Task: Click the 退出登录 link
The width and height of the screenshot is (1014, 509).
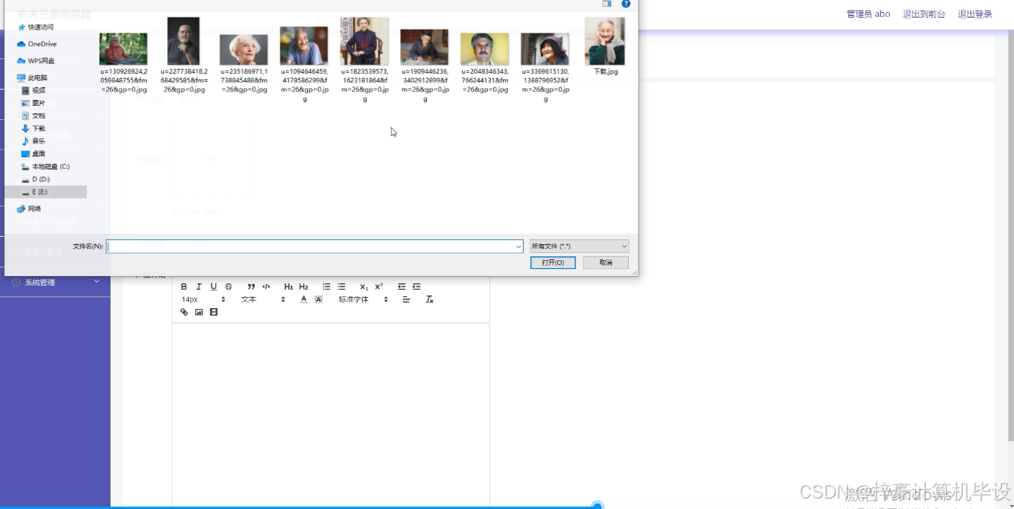Action: [975, 14]
